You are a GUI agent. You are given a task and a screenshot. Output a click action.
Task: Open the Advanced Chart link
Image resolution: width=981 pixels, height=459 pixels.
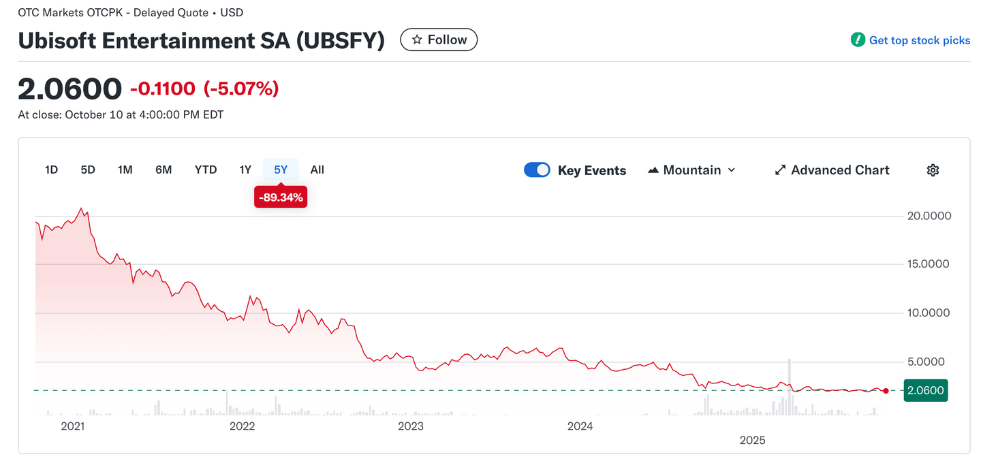coord(840,170)
